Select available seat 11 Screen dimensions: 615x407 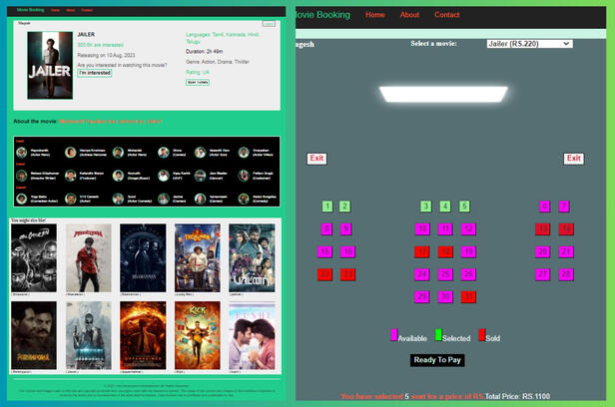click(445, 228)
